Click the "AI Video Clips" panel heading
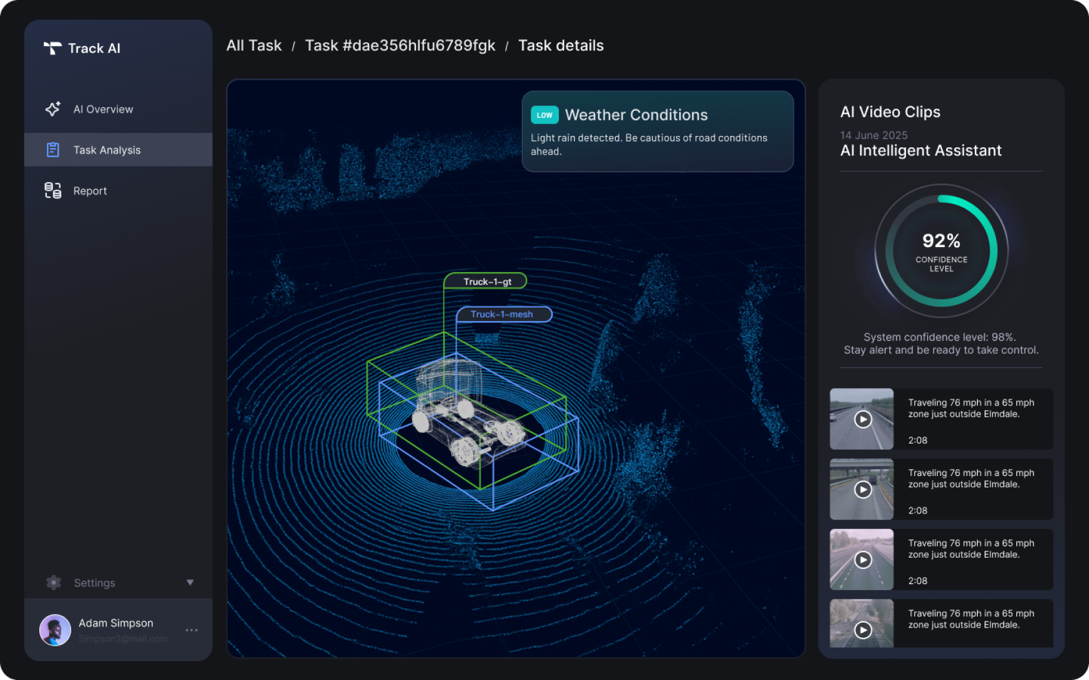 890,112
